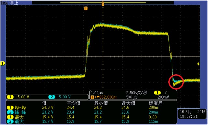The width and height of the screenshot is (208, 125).
Task: Click the 标准差 column header
Action: point(156,103)
